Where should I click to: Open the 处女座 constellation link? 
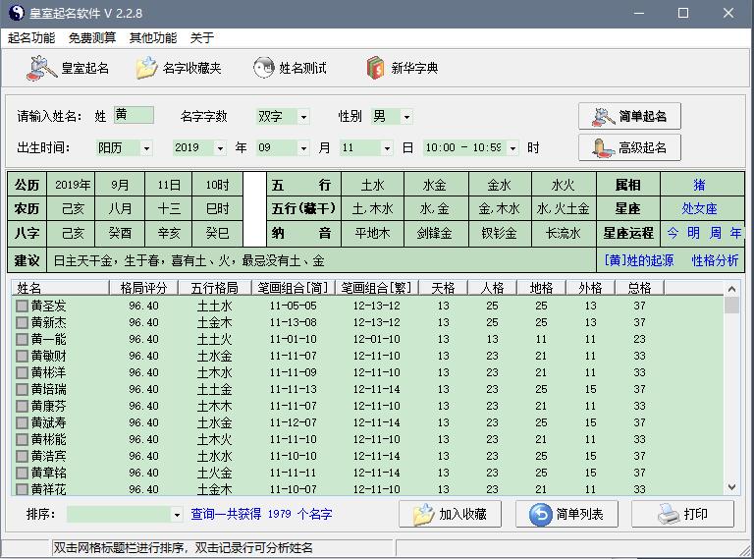pyautogui.click(x=699, y=209)
